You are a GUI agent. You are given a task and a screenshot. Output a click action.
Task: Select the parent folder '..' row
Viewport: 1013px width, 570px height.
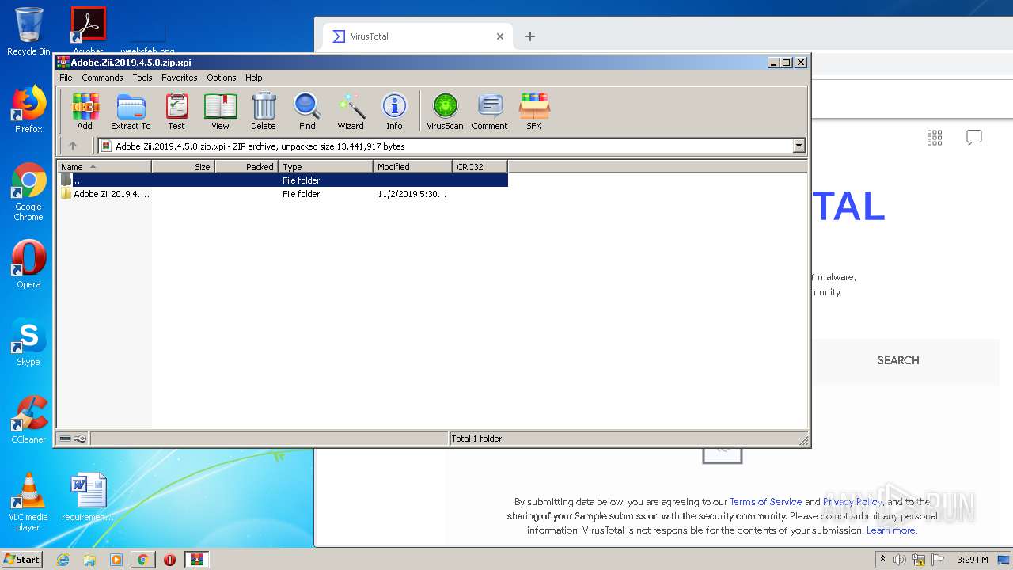click(283, 180)
